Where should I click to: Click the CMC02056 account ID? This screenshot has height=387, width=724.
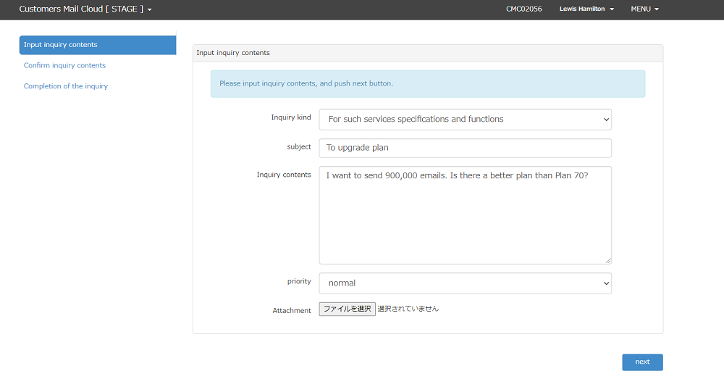pyautogui.click(x=523, y=9)
